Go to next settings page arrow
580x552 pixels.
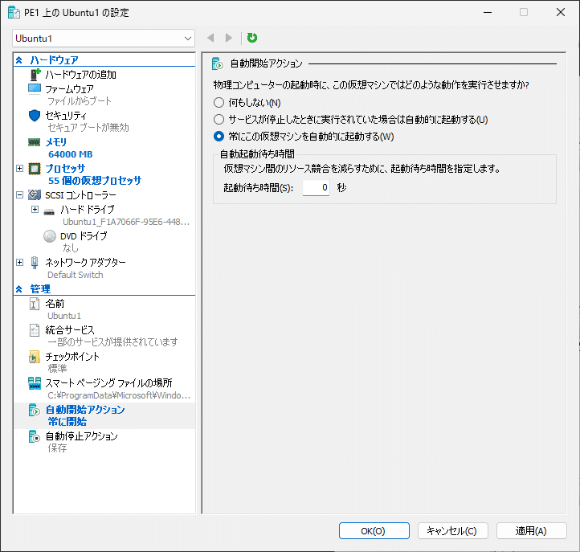pyautogui.click(x=229, y=38)
